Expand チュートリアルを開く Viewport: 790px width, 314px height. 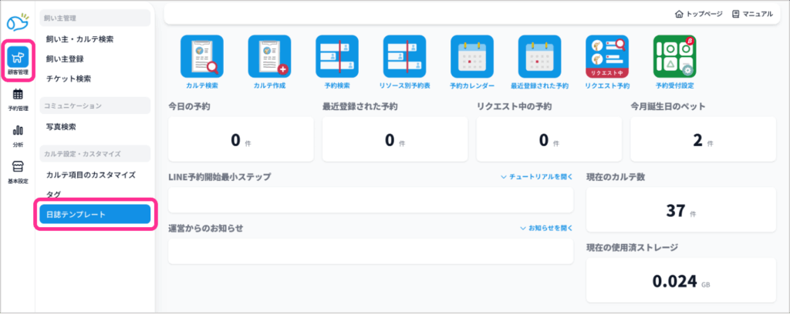(536, 177)
